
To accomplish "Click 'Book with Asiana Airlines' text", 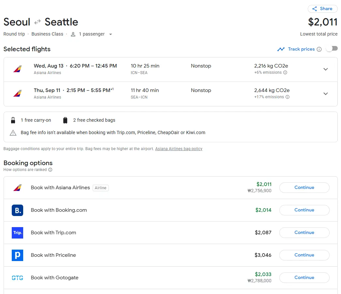I will 60,188.
